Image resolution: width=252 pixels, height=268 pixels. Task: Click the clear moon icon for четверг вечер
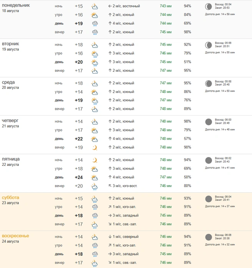[94, 147]
